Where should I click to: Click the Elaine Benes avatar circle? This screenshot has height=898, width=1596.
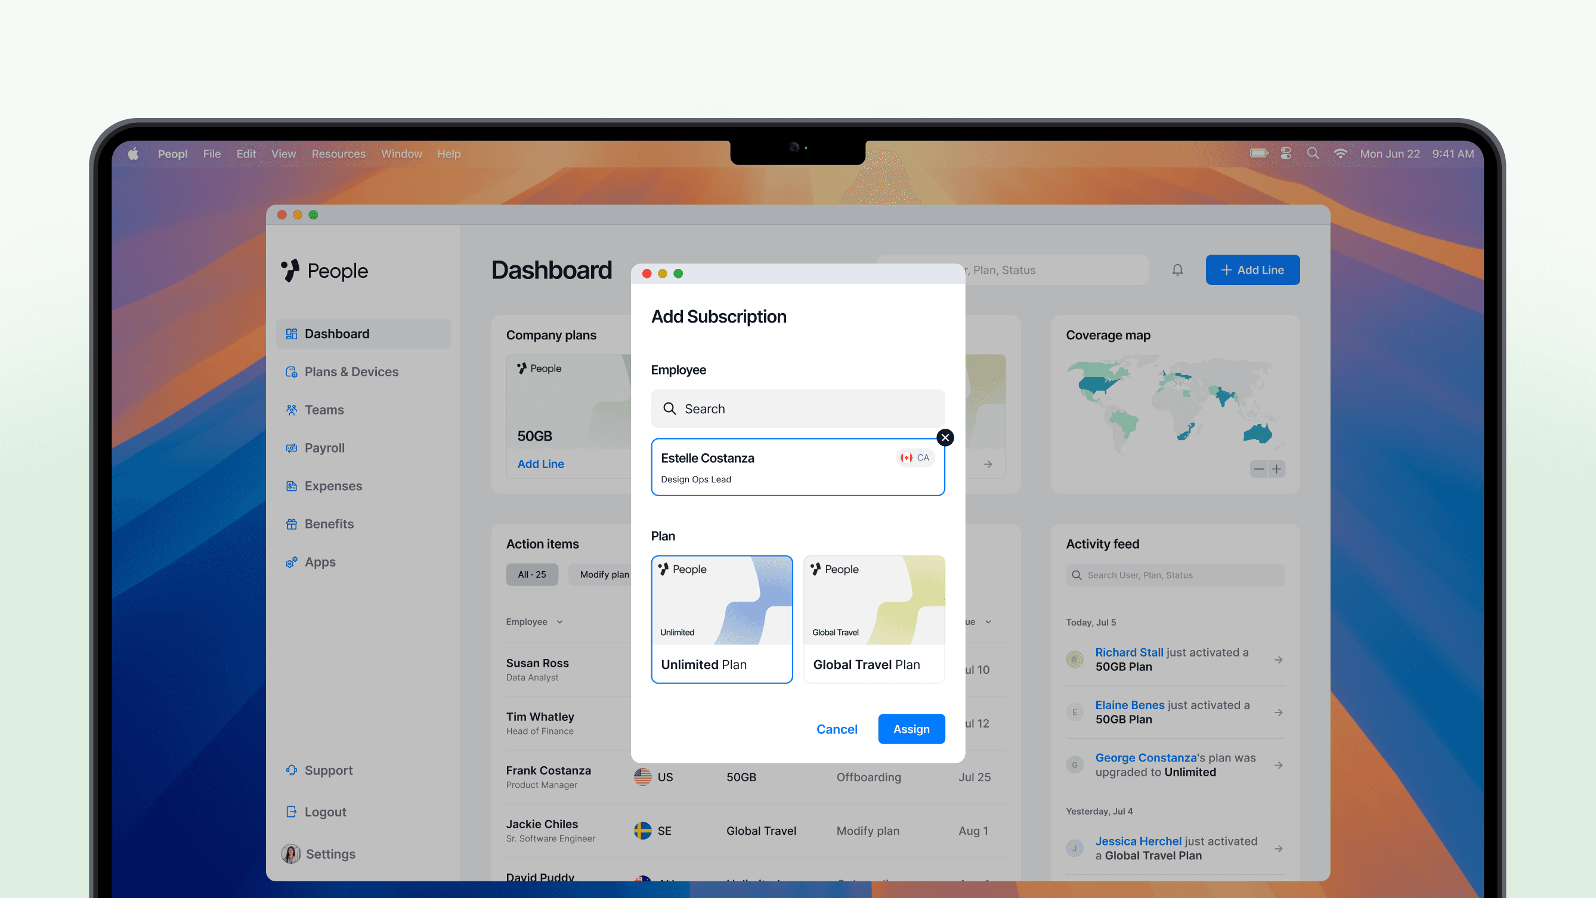pyautogui.click(x=1074, y=712)
